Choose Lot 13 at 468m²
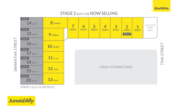178x112 pixels. (x=53, y=80)
